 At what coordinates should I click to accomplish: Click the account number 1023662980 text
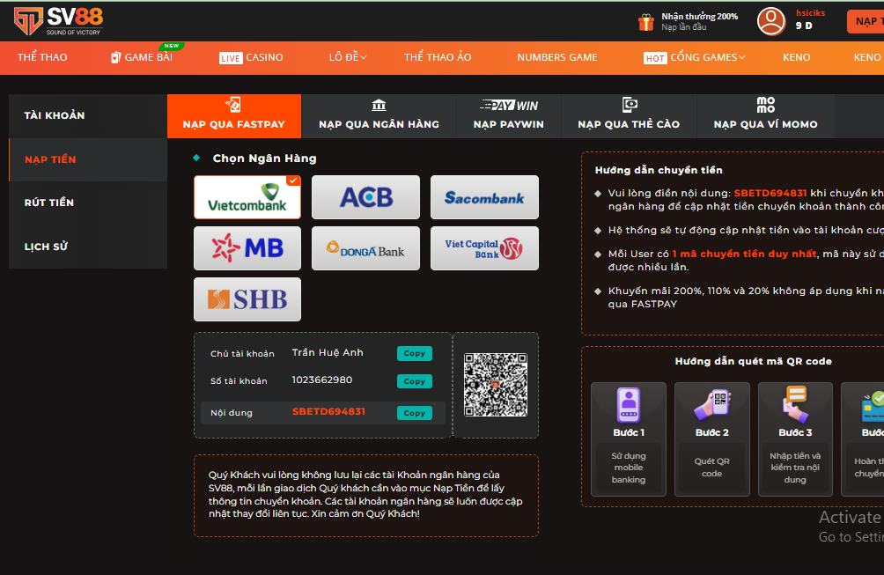322,380
